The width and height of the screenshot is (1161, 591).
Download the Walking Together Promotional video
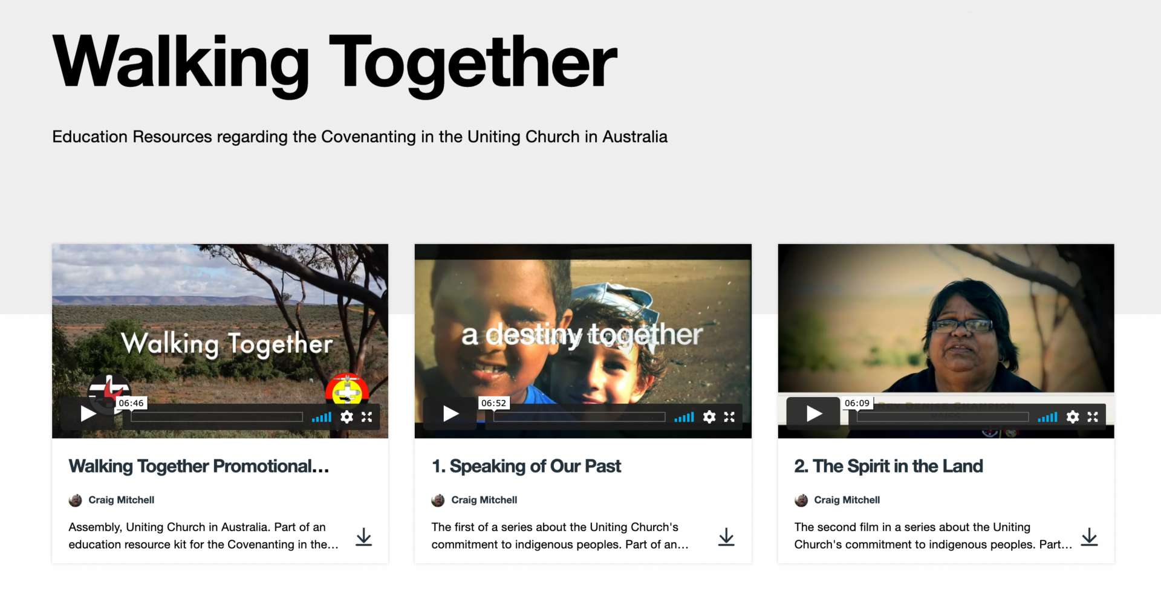tap(363, 537)
